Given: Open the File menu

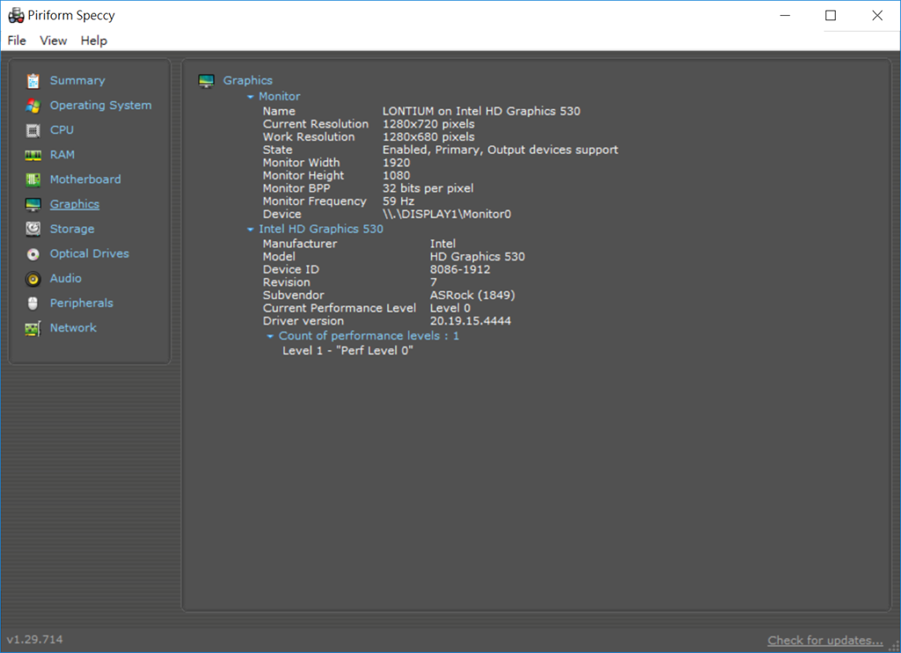Looking at the screenshot, I should [17, 40].
